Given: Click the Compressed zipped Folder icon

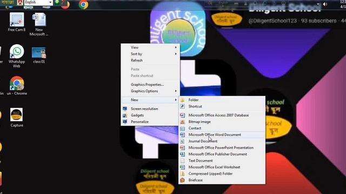Looking at the screenshot, I should point(183,174).
